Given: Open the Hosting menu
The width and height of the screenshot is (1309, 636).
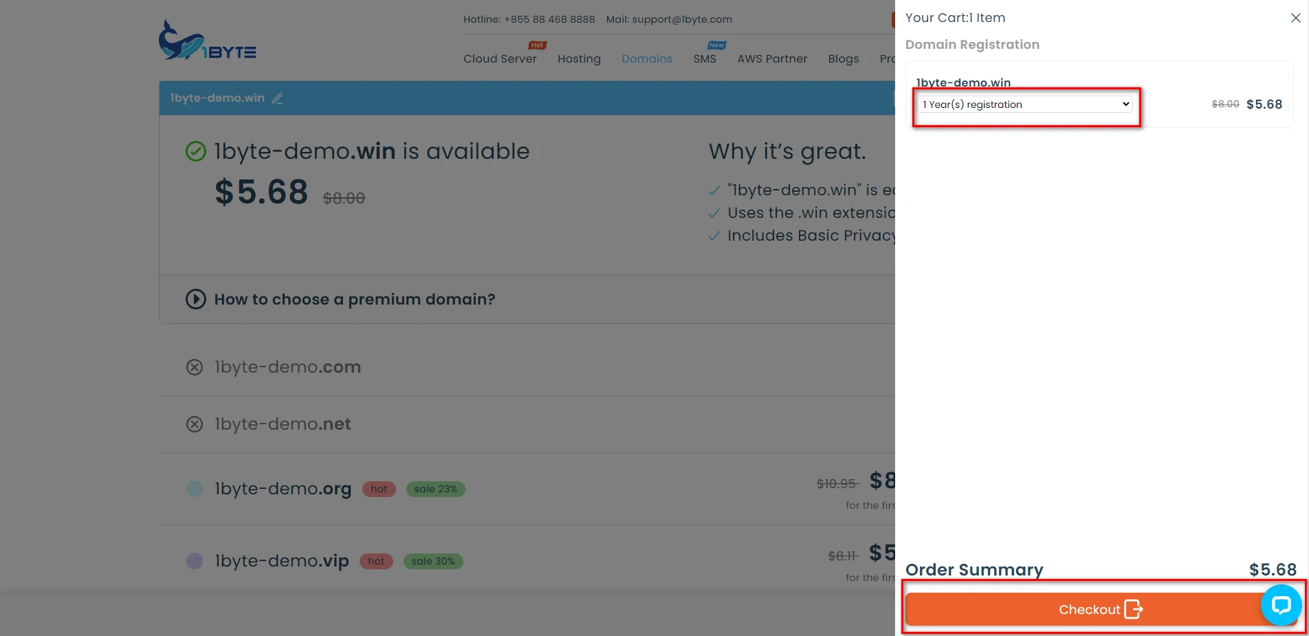Looking at the screenshot, I should [x=579, y=59].
